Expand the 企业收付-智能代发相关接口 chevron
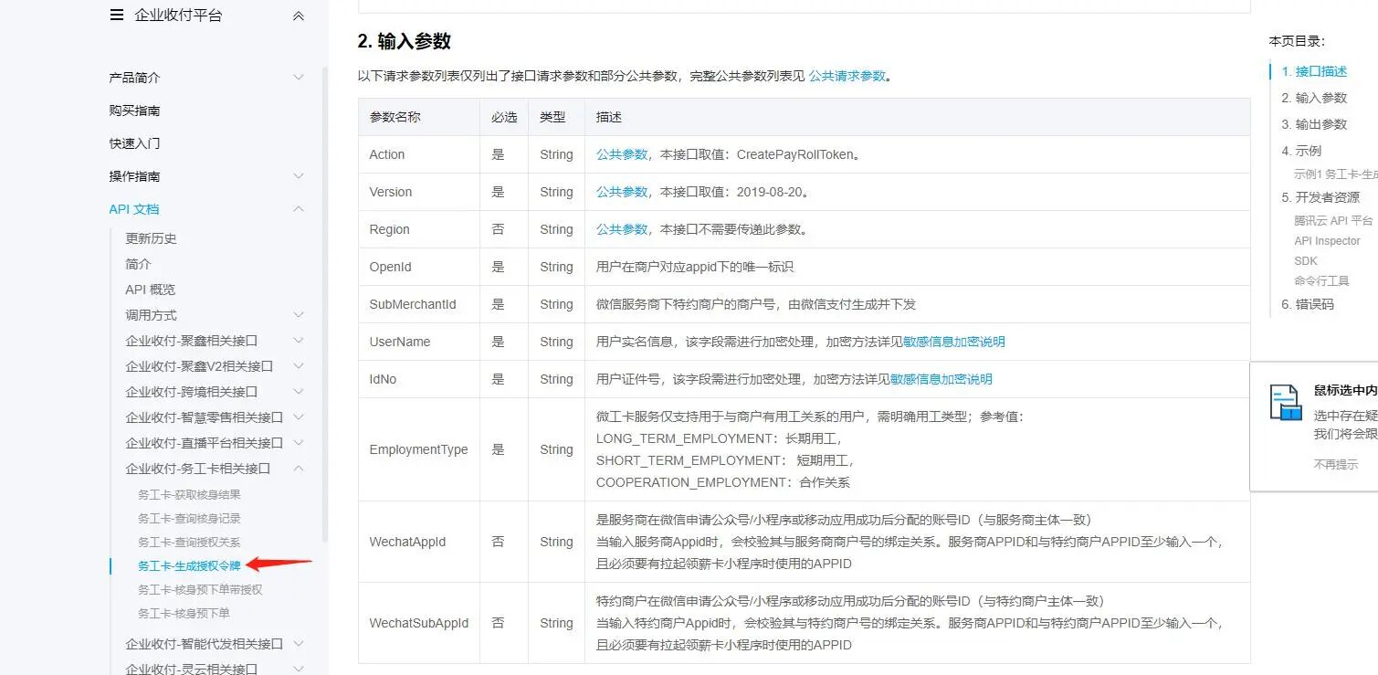The image size is (1378, 675). pyautogui.click(x=299, y=644)
